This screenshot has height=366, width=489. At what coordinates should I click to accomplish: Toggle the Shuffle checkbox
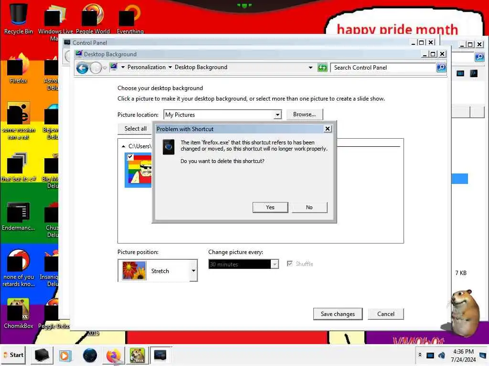[x=290, y=264]
